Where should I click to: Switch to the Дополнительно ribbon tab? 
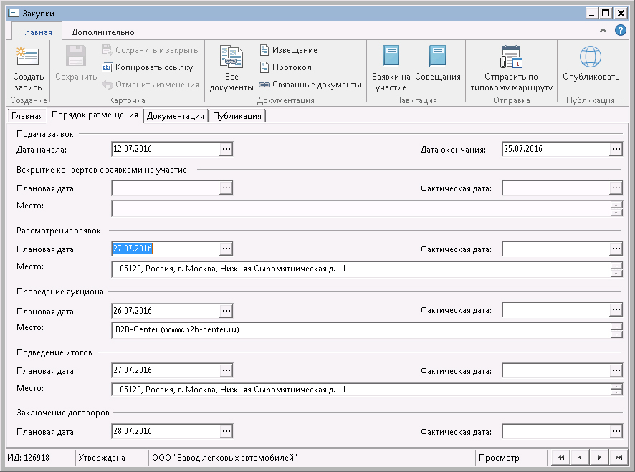pyautogui.click(x=102, y=32)
